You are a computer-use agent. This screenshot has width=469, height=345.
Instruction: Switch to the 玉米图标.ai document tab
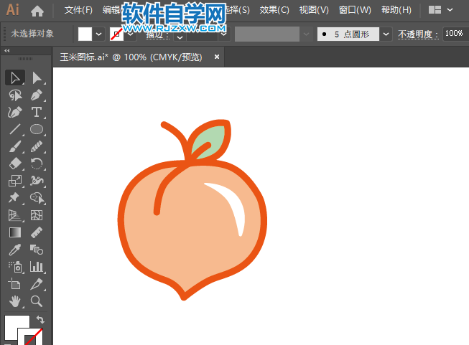(131, 57)
